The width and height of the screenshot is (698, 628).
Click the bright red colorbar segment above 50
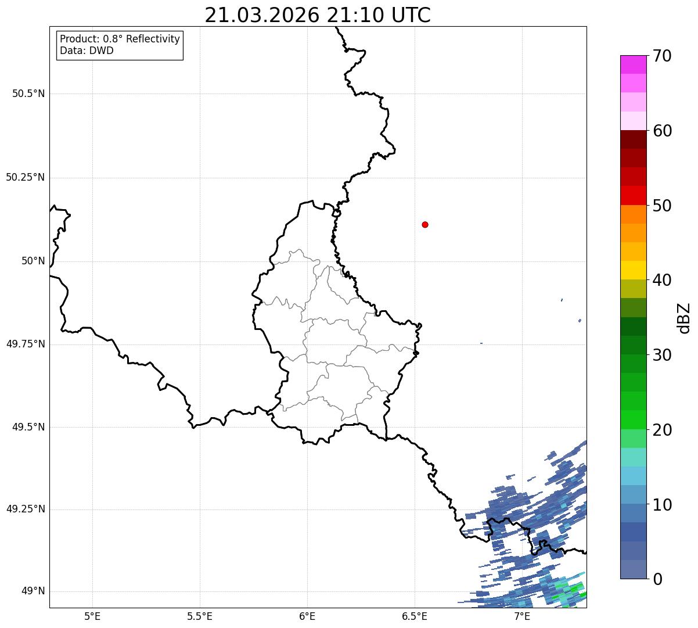coord(633,195)
